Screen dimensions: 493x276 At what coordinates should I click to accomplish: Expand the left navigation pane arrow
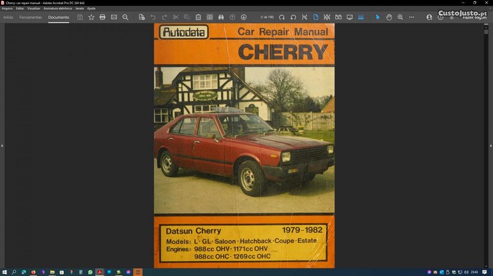[x=2, y=146]
